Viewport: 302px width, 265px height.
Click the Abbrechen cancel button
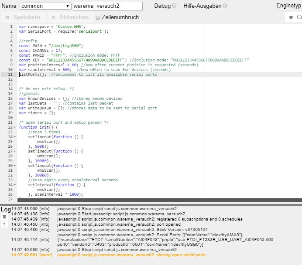71,17
